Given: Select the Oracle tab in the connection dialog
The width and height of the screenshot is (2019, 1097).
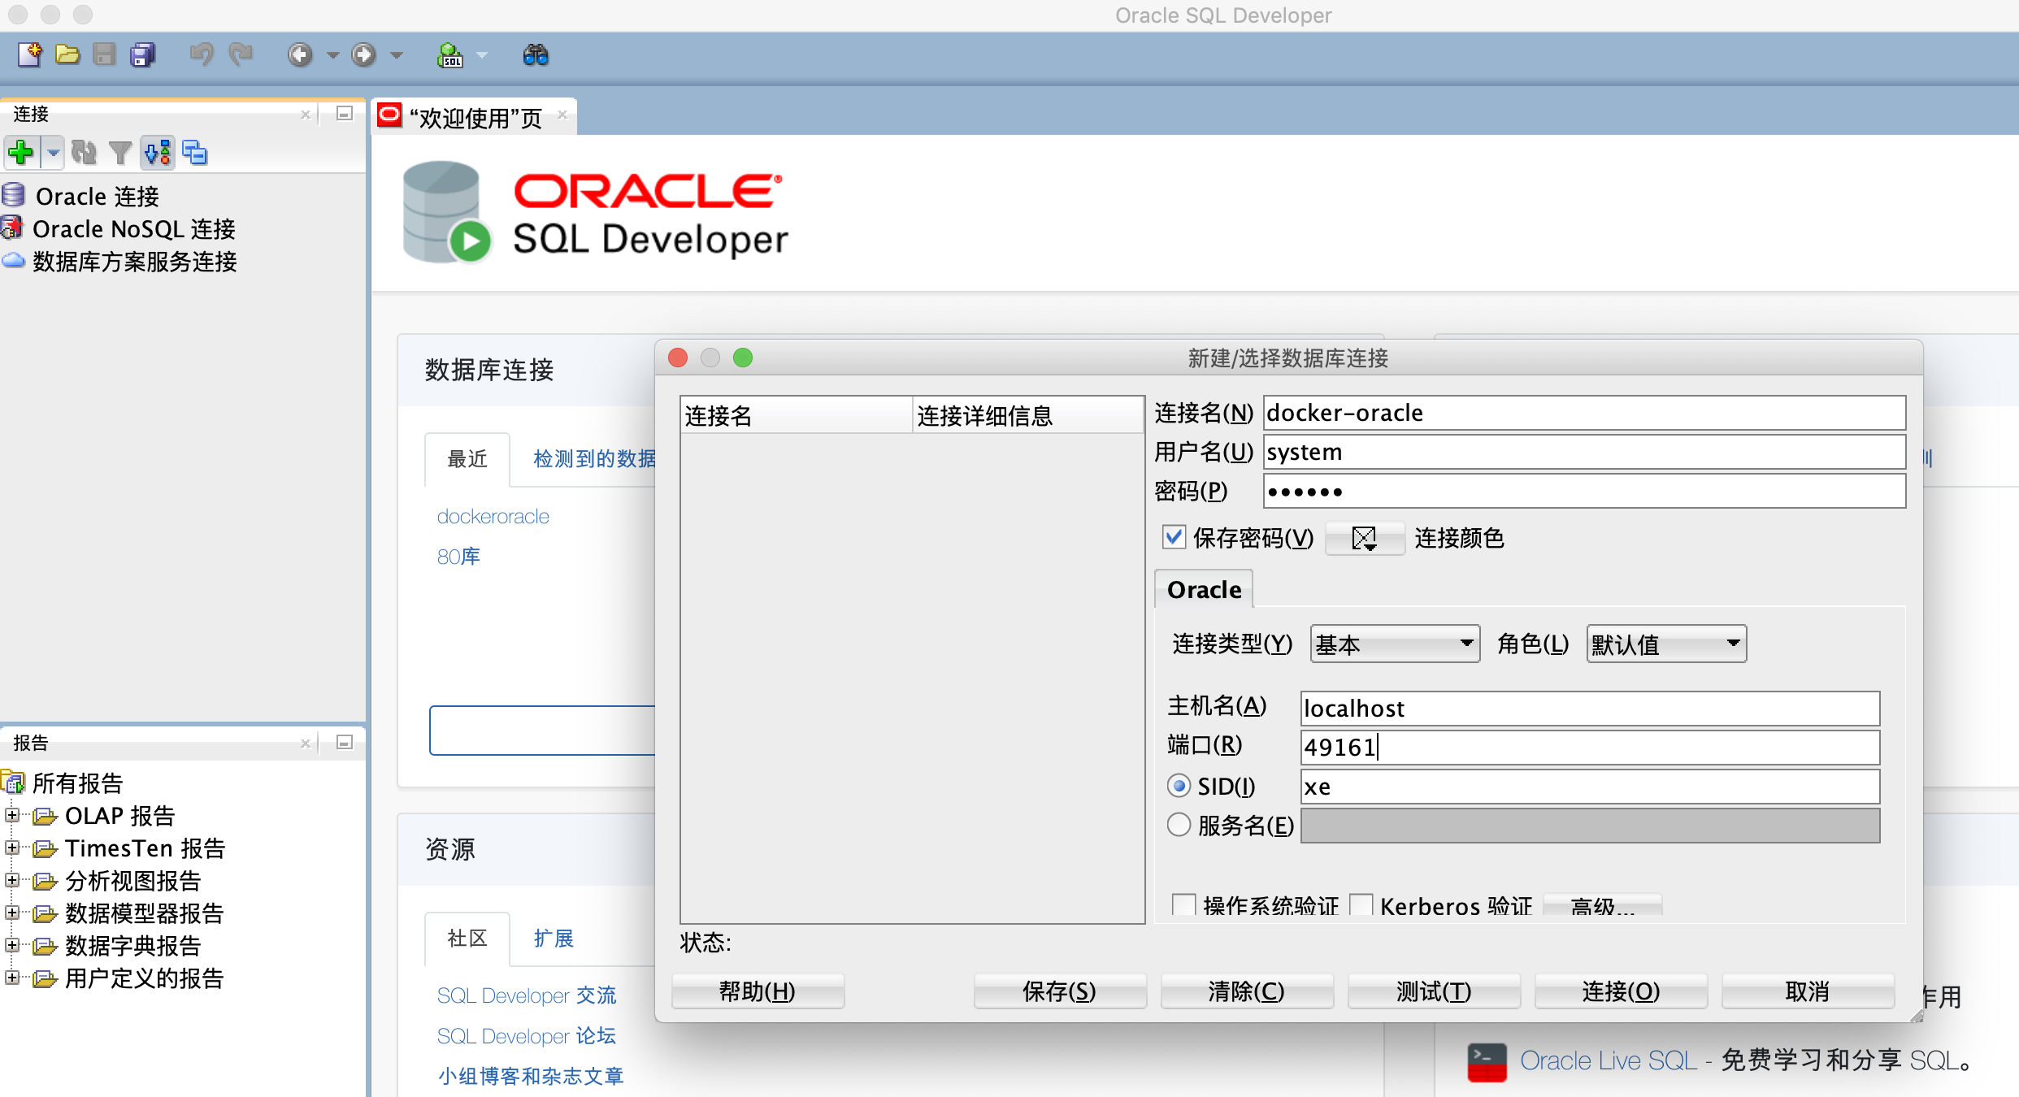Looking at the screenshot, I should click(x=1203, y=588).
